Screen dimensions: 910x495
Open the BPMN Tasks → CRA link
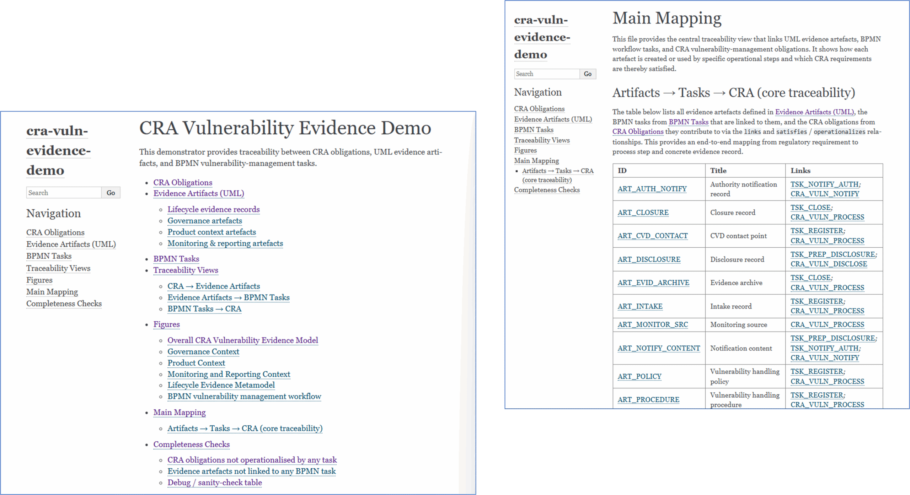(204, 309)
